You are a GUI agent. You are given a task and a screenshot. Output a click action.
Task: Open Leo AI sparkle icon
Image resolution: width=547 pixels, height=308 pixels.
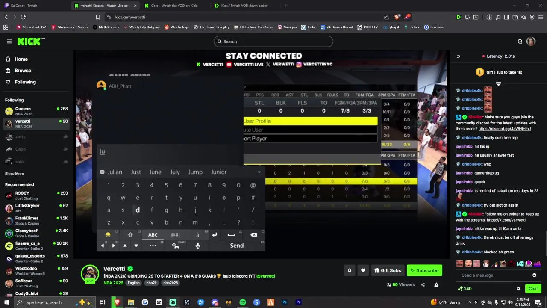[x=523, y=17]
